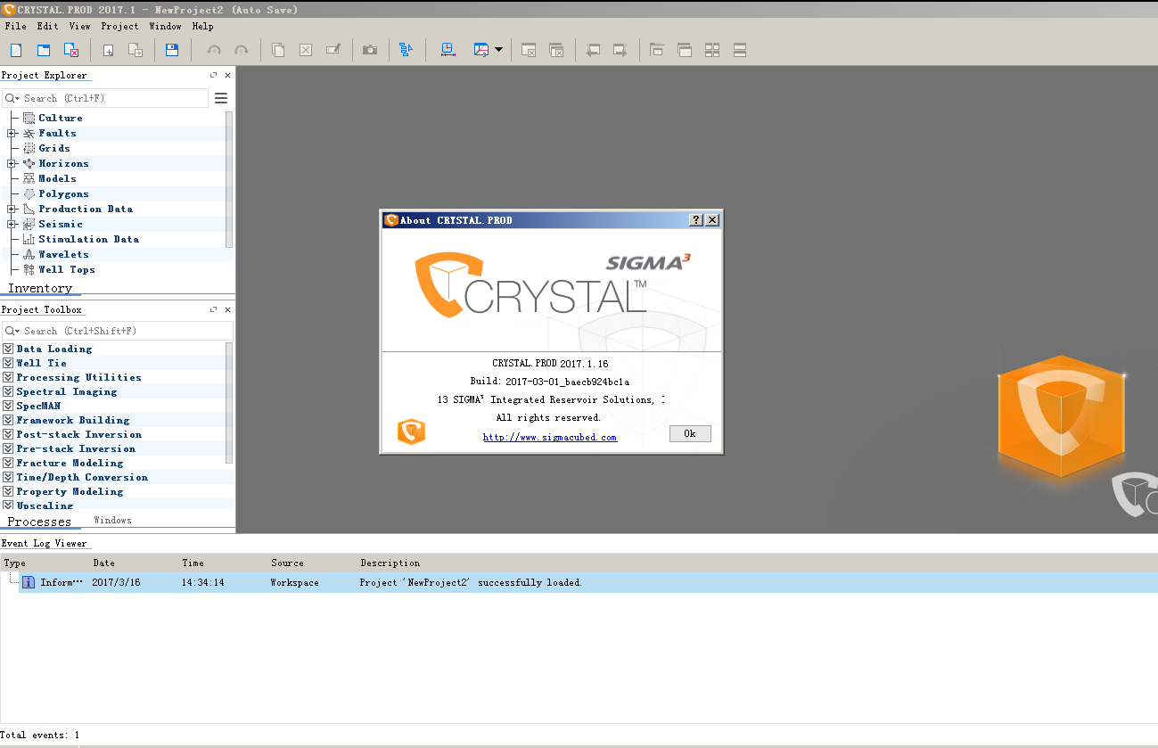Click the new window plus icon in toolbar
The height and width of the screenshot is (748, 1158).
[x=108, y=50]
